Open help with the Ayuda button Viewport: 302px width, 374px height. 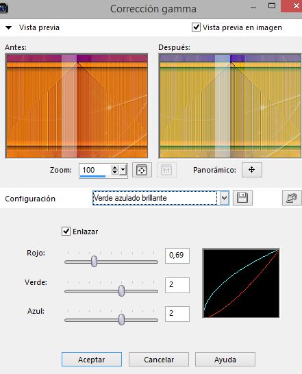[x=225, y=359]
